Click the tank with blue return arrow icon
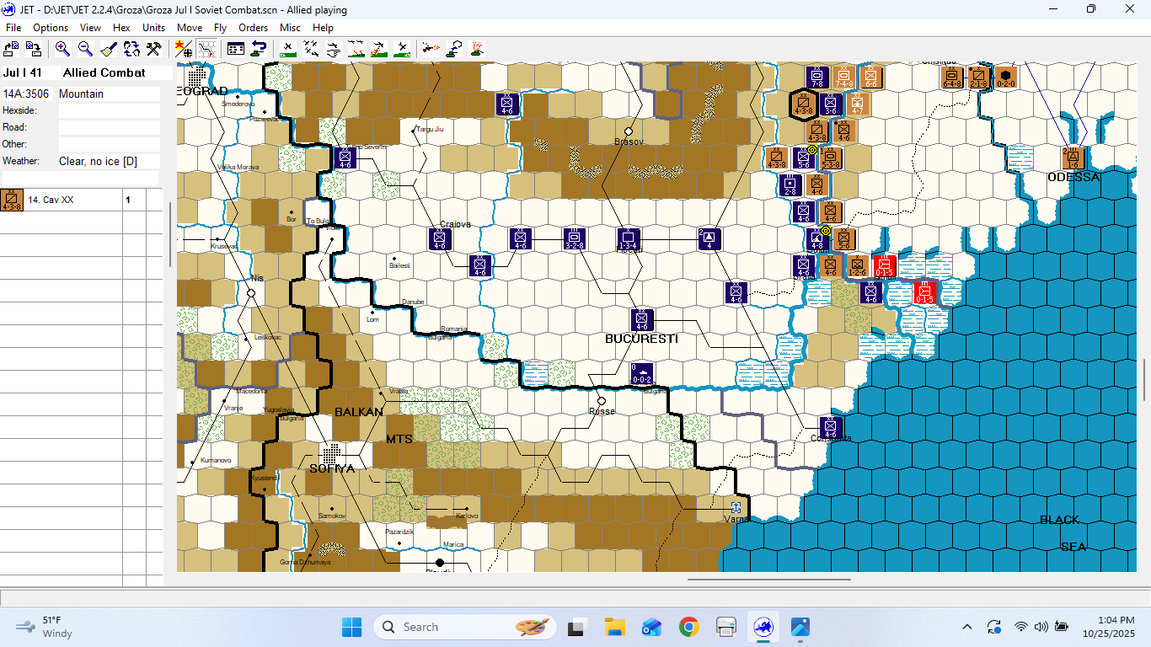Viewport: 1151px width, 647px height. [259, 49]
